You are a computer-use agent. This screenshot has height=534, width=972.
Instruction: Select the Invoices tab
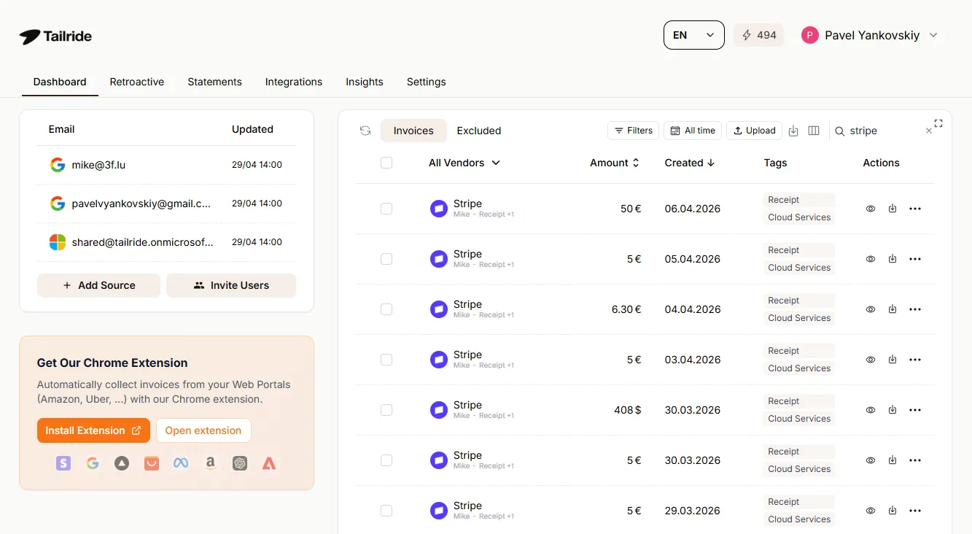(413, 131)
